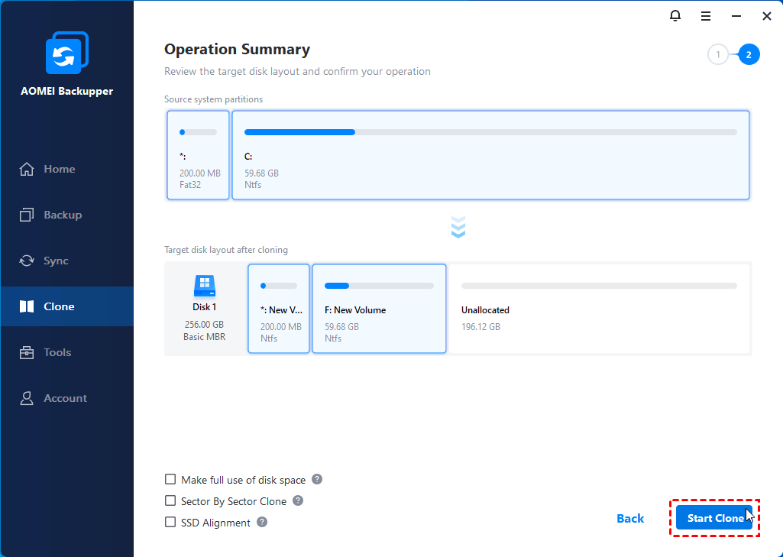Click the Target disk layout after cloning label
The height and width of the screenshot is (557, 783).
(225, 249)
